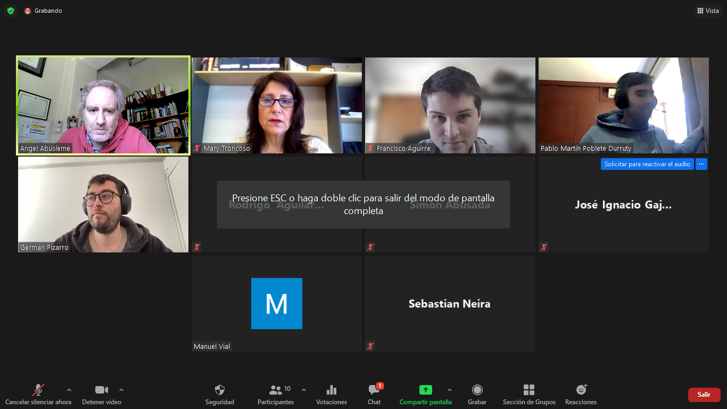Expand share screen options arrow
This screenshot has width=727, height=409.
point(450,390)
